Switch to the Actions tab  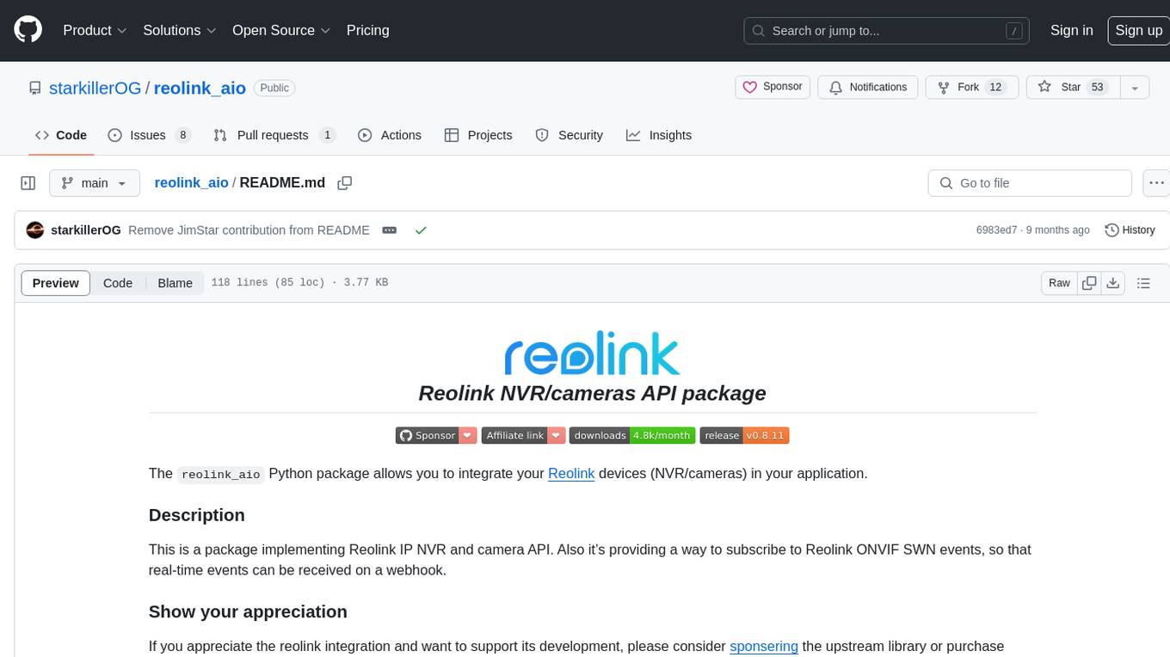click(390, 135)
